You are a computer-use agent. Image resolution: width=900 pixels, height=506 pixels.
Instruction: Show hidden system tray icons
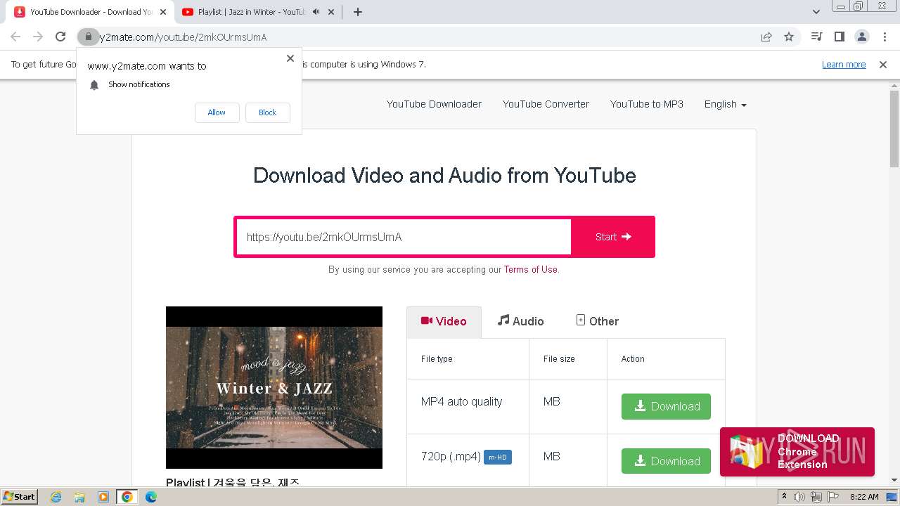(x=784, y=497)
